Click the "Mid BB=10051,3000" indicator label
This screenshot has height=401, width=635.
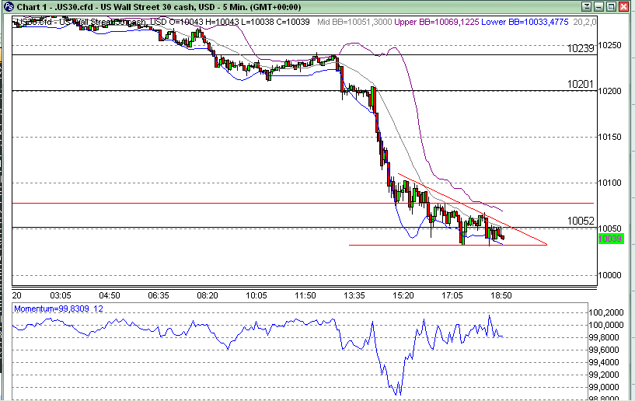354,22
